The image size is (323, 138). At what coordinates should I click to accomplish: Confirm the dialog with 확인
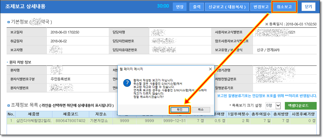(179, 109)
